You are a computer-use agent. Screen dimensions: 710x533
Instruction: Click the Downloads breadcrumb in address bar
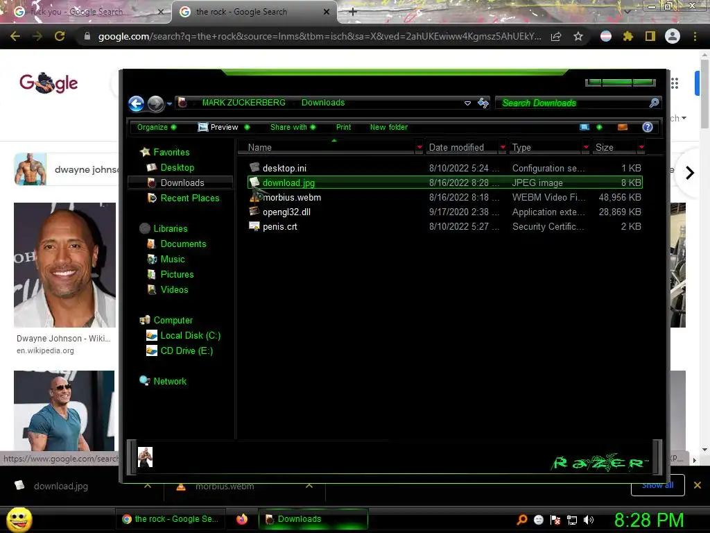pos(323,103)
